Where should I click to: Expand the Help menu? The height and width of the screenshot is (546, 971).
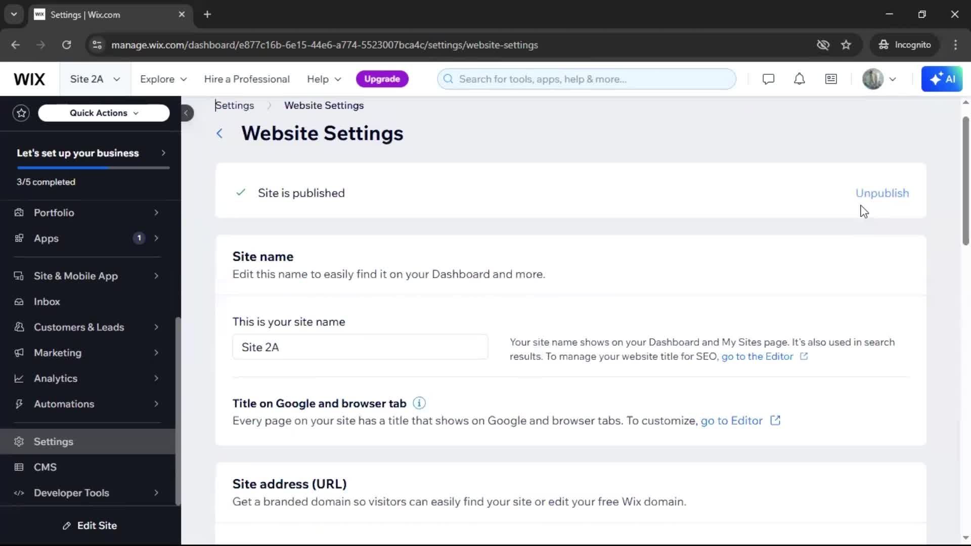click(x=324, y=79)
